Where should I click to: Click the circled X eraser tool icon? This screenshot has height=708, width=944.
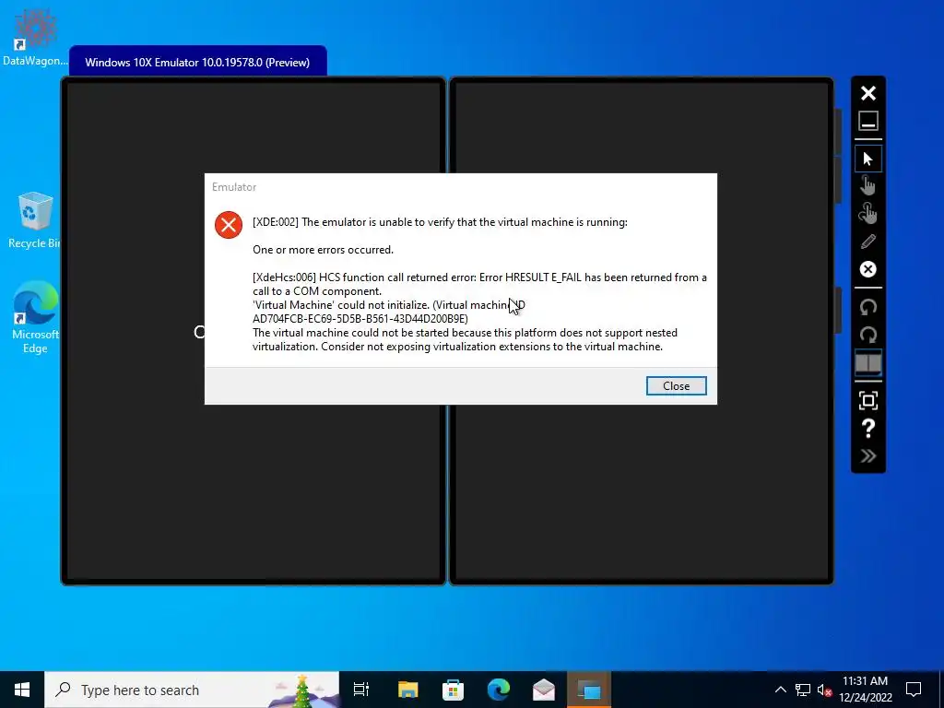coord(867,269)
